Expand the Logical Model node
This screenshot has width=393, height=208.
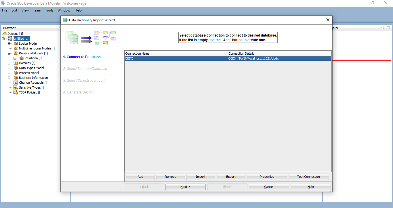coord(9,43)
